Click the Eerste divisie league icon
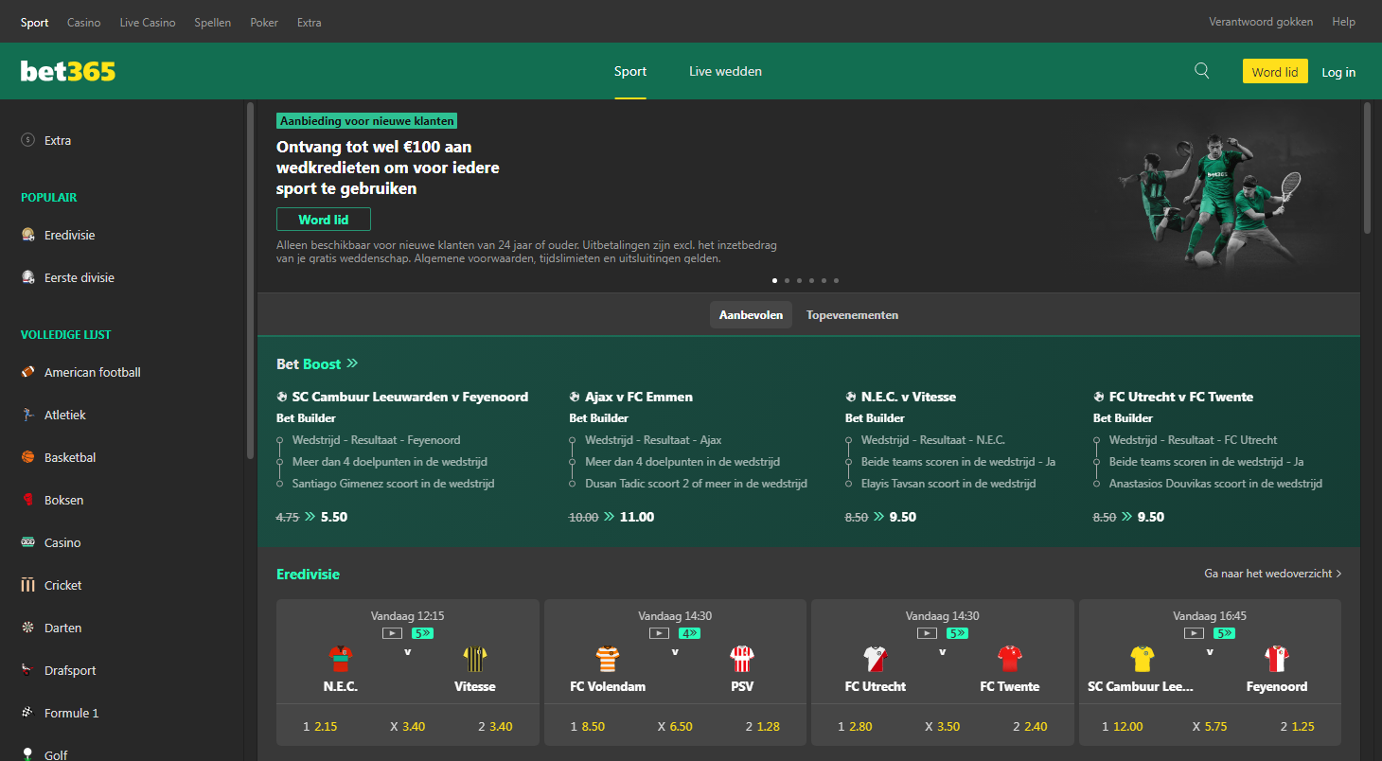Viewport: 1382px width, 761px height. (27, 277)
